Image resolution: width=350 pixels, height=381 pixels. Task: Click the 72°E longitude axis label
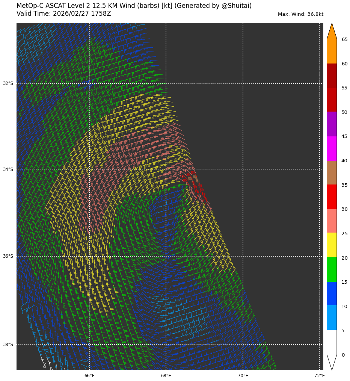(x=320, y=376)
